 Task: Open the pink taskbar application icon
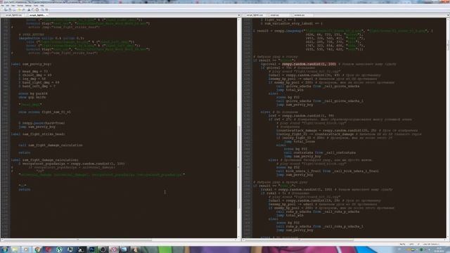tap(114, 249)
